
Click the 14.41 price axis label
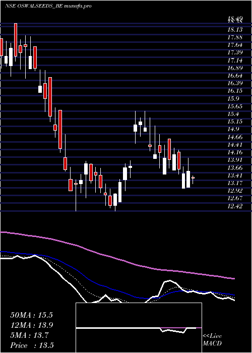tap(235, 145)
